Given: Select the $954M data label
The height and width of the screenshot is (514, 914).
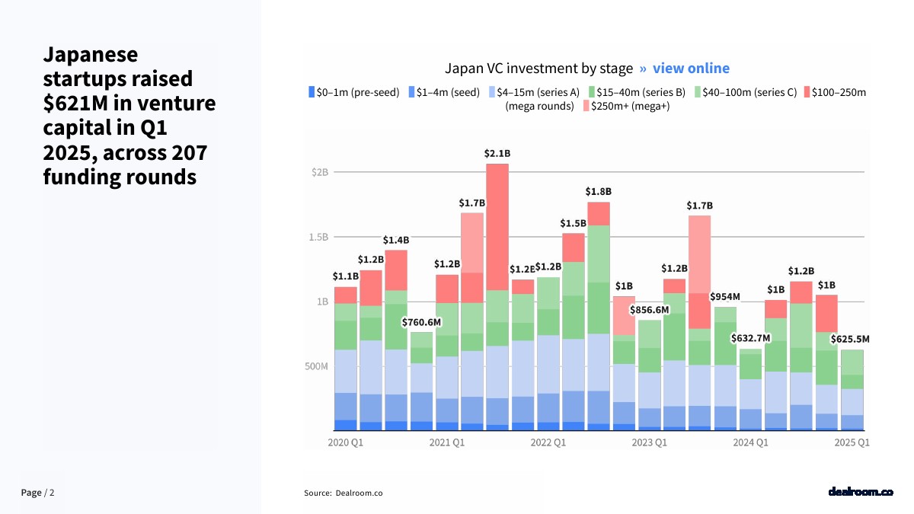Looking at the screenshot, I should pyautogui.click(x=725, y=296).
